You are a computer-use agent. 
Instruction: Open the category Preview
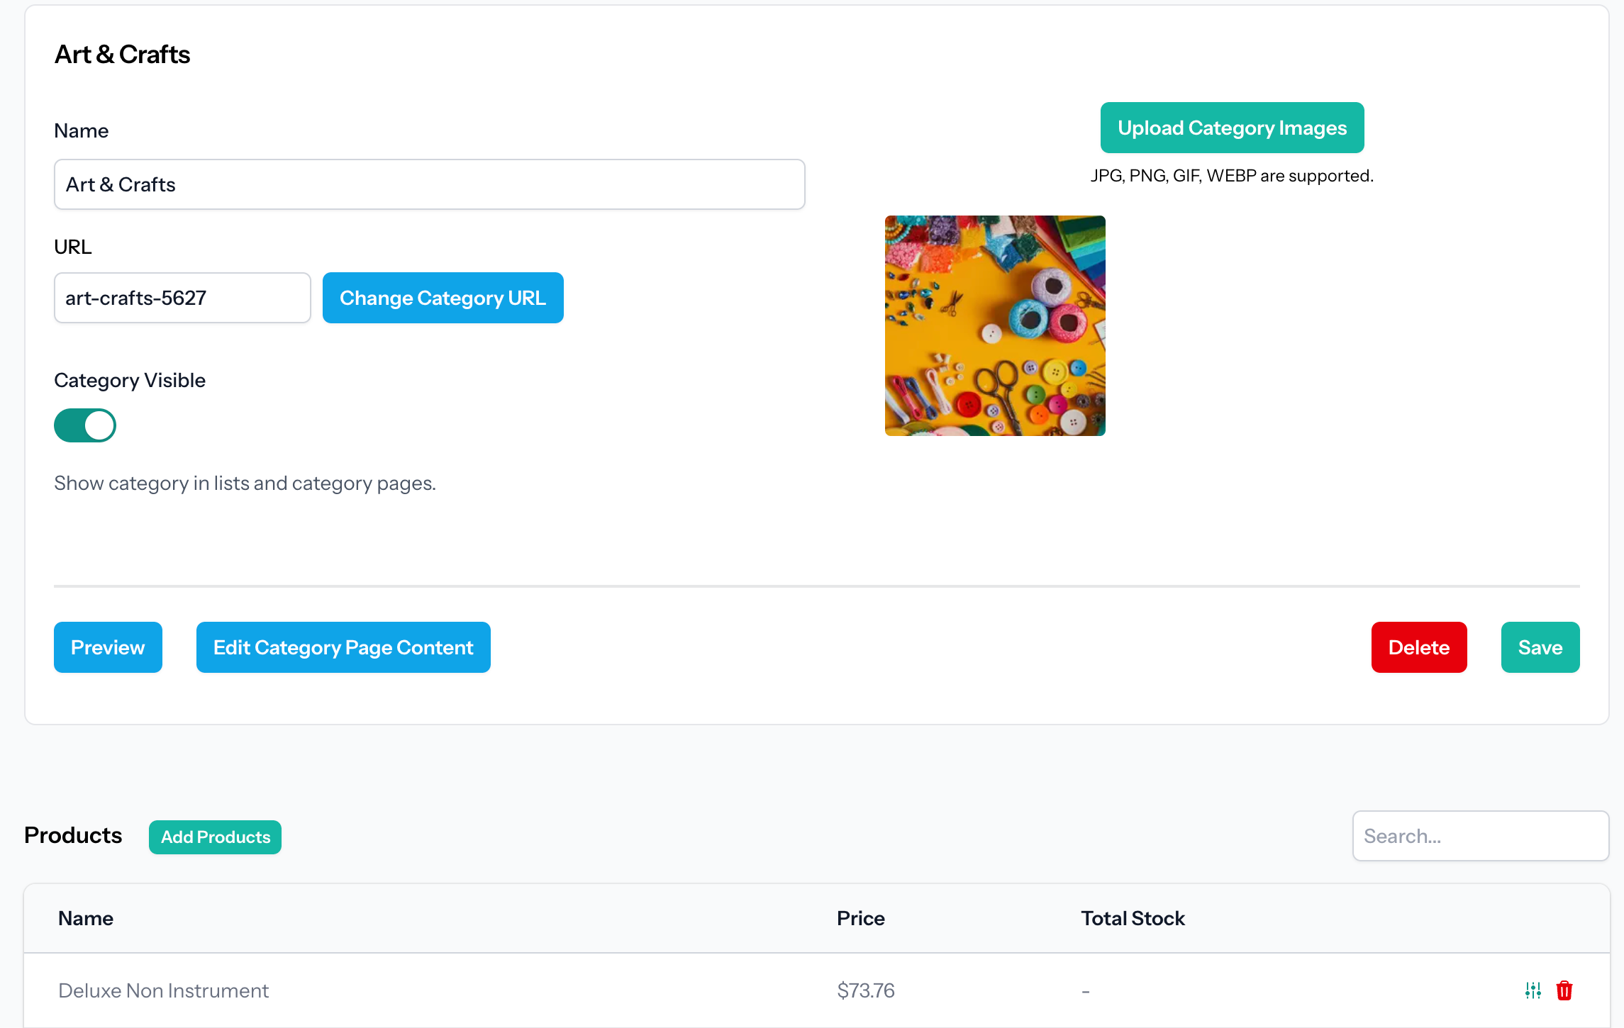(108, 647)
